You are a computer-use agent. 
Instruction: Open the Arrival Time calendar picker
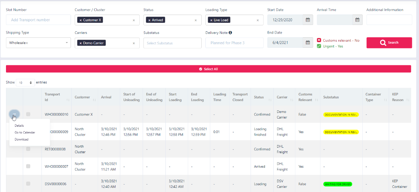click(357, 20)
